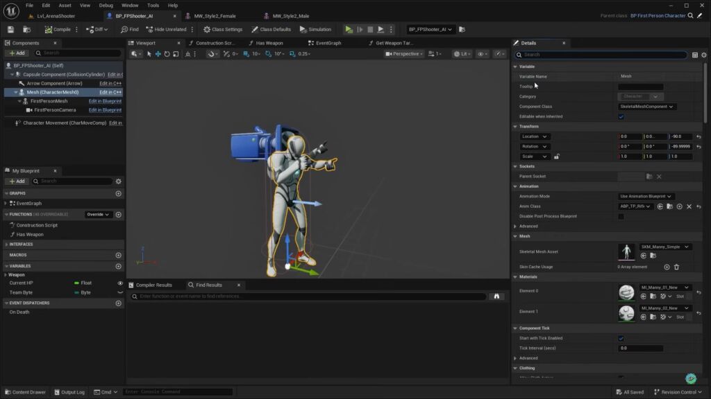
Task: Click the All Saved button
Action: 629,391
